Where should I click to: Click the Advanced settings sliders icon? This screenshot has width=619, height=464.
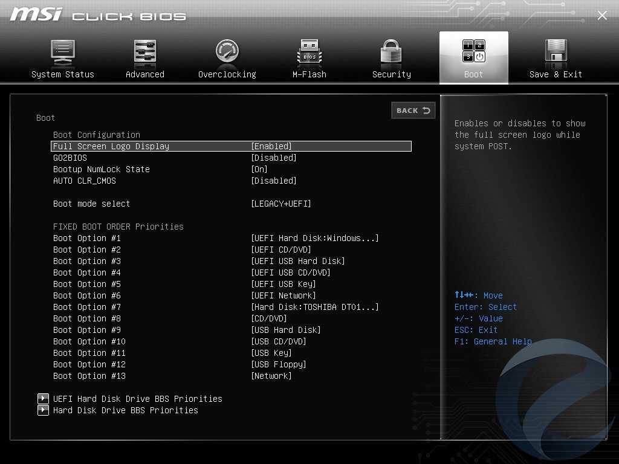(145, 53)
